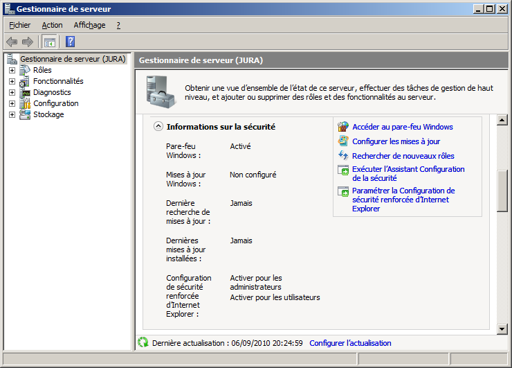512x368 pixels.
Task: Open the Affichage menu
Action: (x=89, y=25)
